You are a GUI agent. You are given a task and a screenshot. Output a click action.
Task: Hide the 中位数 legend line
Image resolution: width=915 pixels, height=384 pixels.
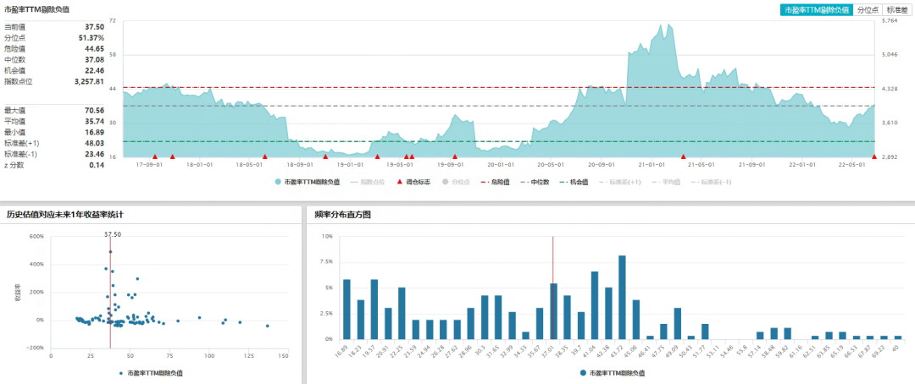point(534,182)
